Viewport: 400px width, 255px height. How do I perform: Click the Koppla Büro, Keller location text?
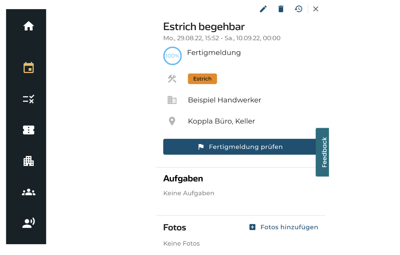(x=221, y=121)
